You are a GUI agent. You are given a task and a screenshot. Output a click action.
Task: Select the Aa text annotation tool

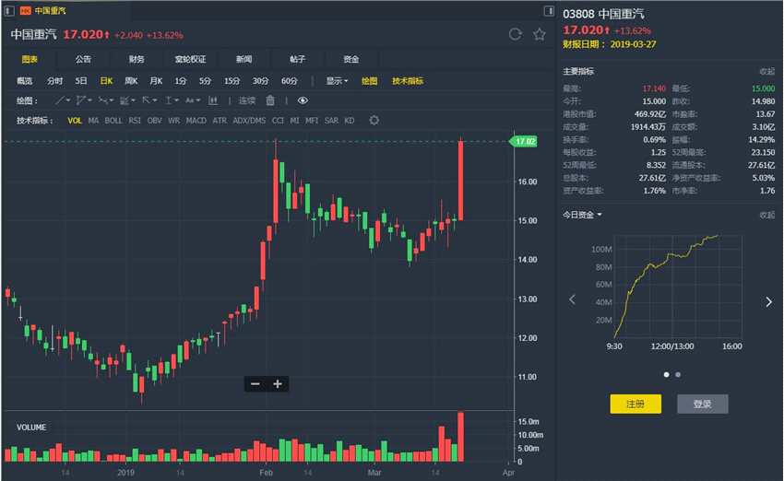point(190,100)
